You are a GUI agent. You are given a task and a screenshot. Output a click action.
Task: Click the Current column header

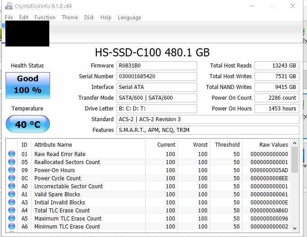[162, 145]
